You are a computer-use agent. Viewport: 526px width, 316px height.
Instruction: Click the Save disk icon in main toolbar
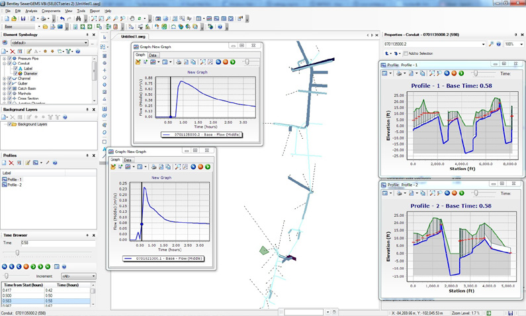pos(23,19)
